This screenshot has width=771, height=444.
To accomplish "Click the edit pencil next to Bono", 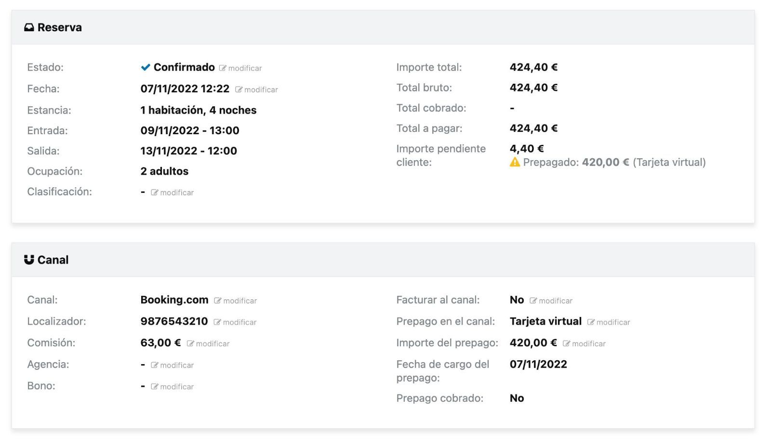I will tap(155, 387).
